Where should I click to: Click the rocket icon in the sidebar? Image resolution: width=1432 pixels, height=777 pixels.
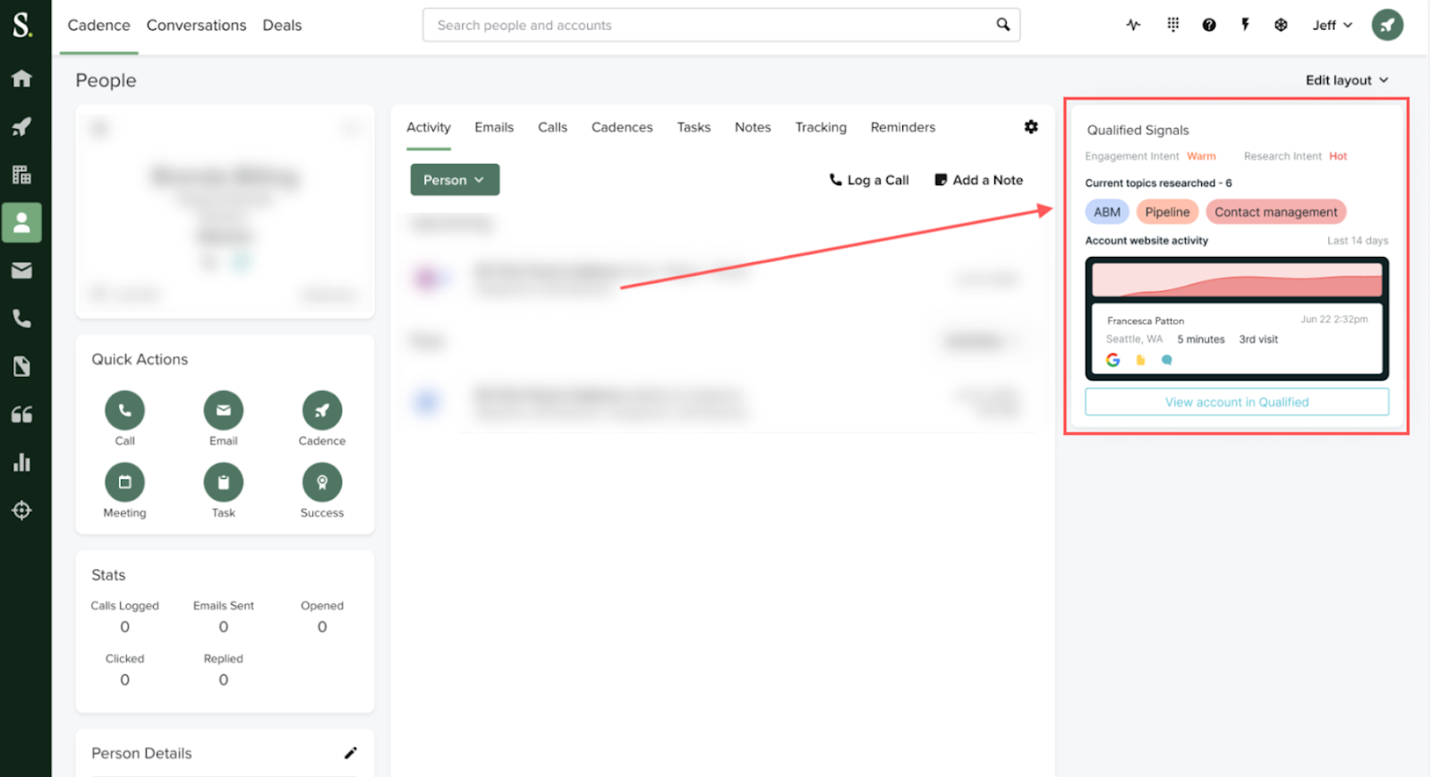[21, 126]
